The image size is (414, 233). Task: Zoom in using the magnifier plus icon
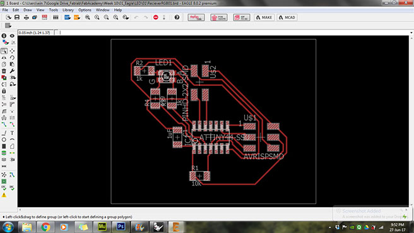[x=97, y=18]
